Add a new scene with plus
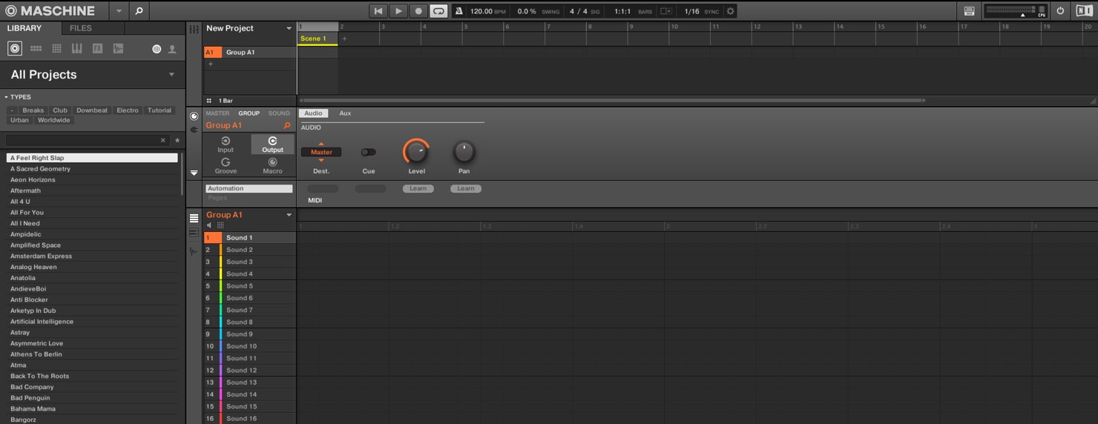1098x424 pixels. [x=344, y=39]
